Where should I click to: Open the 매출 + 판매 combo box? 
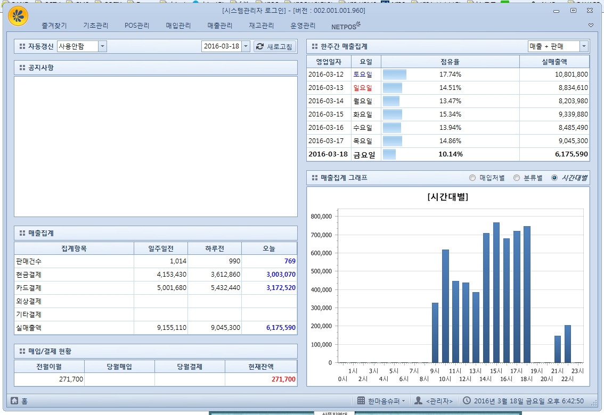tap(584, 46)
